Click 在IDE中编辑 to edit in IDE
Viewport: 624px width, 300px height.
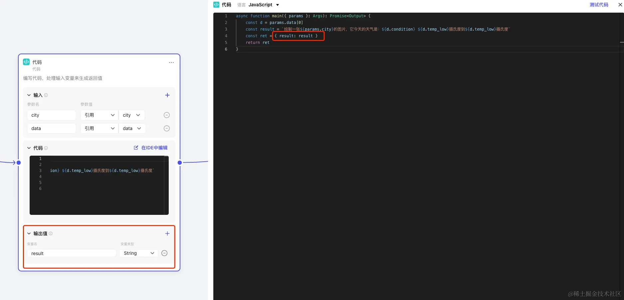[151, 148]
